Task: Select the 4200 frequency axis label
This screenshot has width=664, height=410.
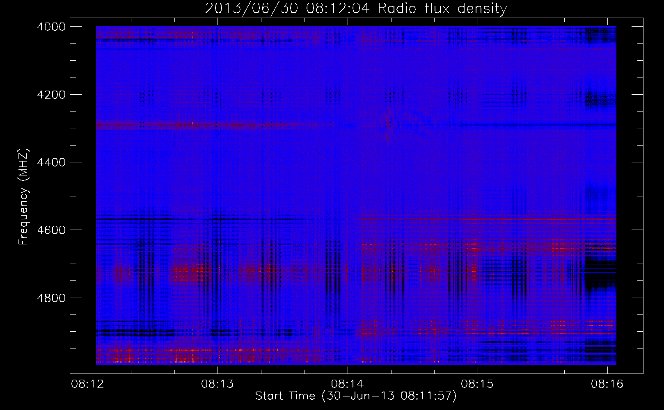Action: pos(51,95)
